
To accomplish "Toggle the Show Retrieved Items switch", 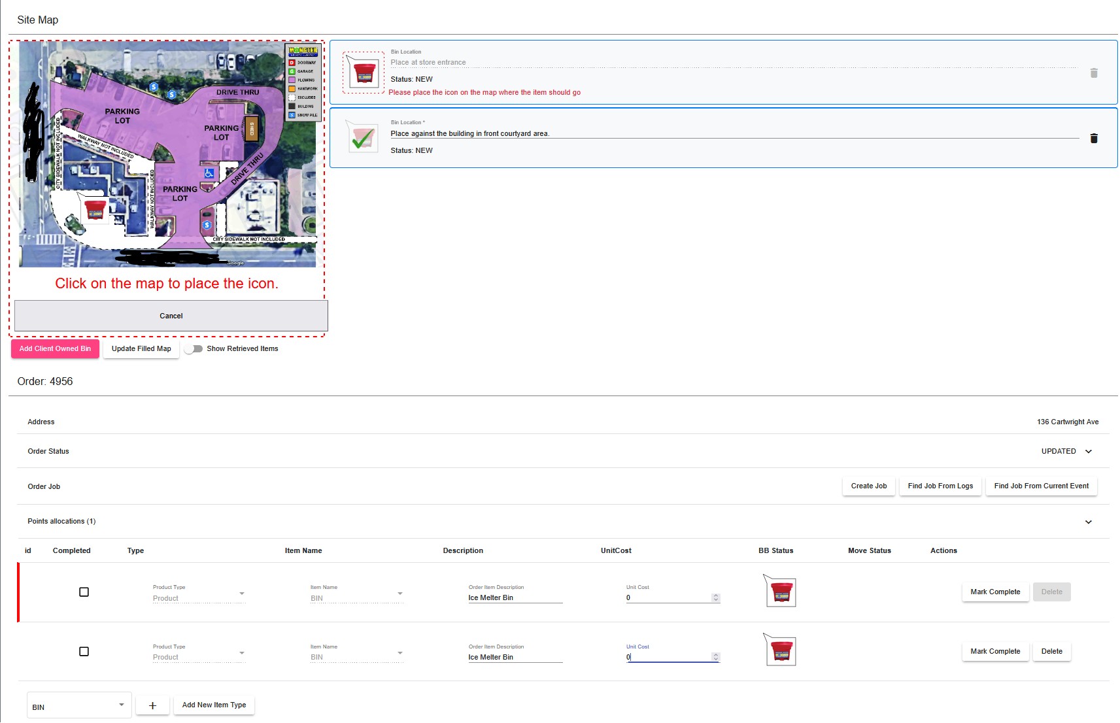I will (x=194, y=349).
